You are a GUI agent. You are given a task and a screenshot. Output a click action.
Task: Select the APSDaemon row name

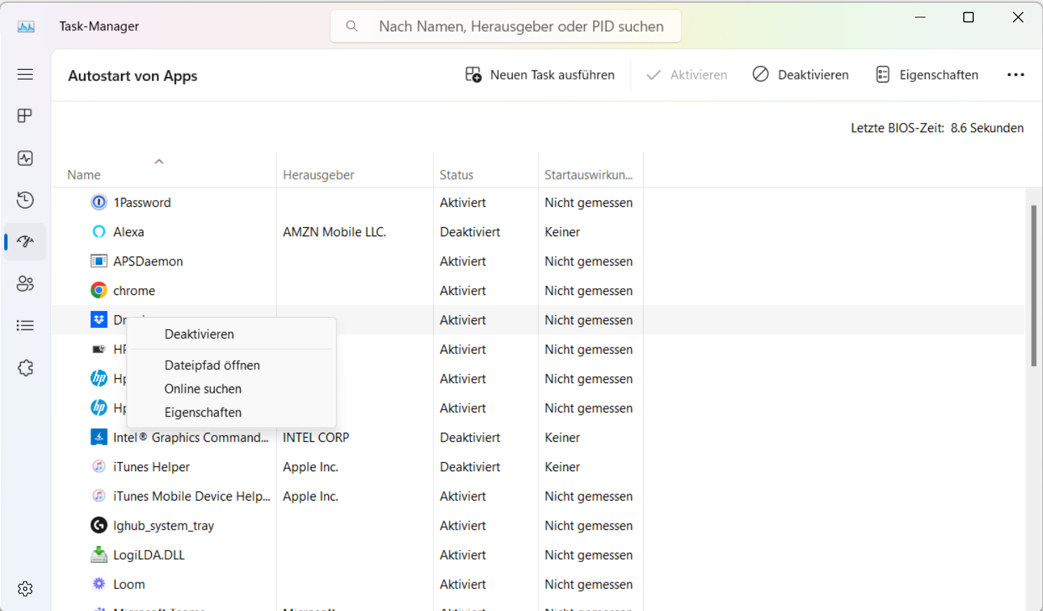pos(148,261)
